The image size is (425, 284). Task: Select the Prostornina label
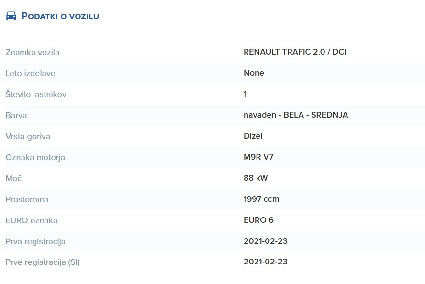(x=27, y=199)
